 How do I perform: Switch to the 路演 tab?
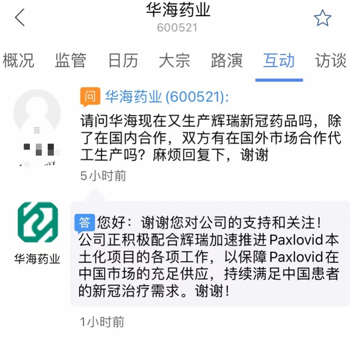[x=227, y=60]
